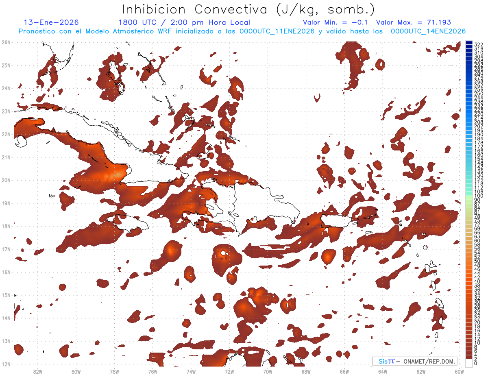
Task: Click the 64W longitude label
Action: tap(383, 371)
